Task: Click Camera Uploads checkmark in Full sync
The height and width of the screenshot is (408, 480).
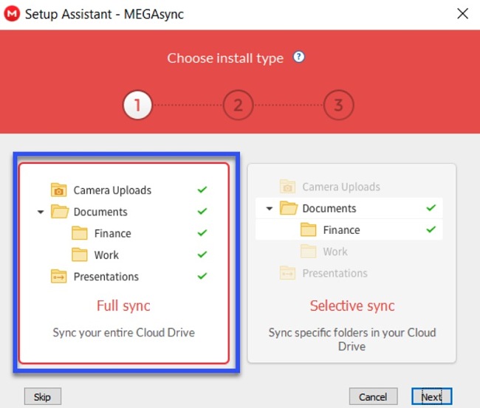Action: click(202, 190)
